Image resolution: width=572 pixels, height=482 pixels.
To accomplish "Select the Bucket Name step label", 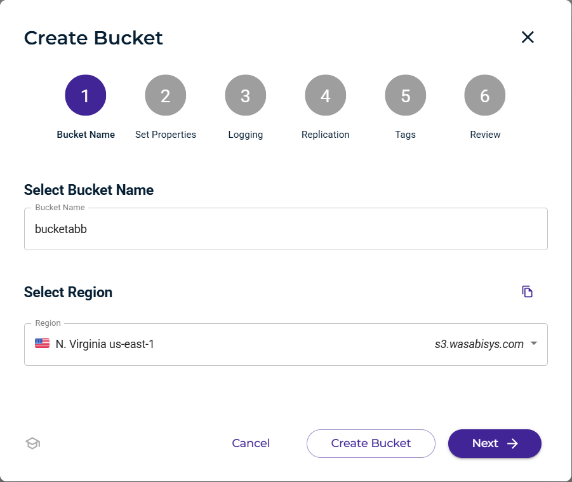I will pyautogui.click(x=86, y=134).
